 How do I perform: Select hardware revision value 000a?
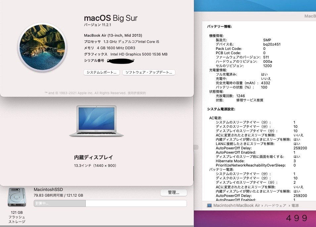click(268, 61)
